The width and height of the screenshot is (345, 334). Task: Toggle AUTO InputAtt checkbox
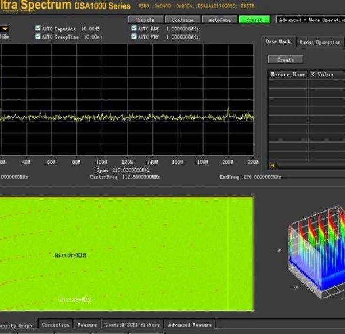38,28
